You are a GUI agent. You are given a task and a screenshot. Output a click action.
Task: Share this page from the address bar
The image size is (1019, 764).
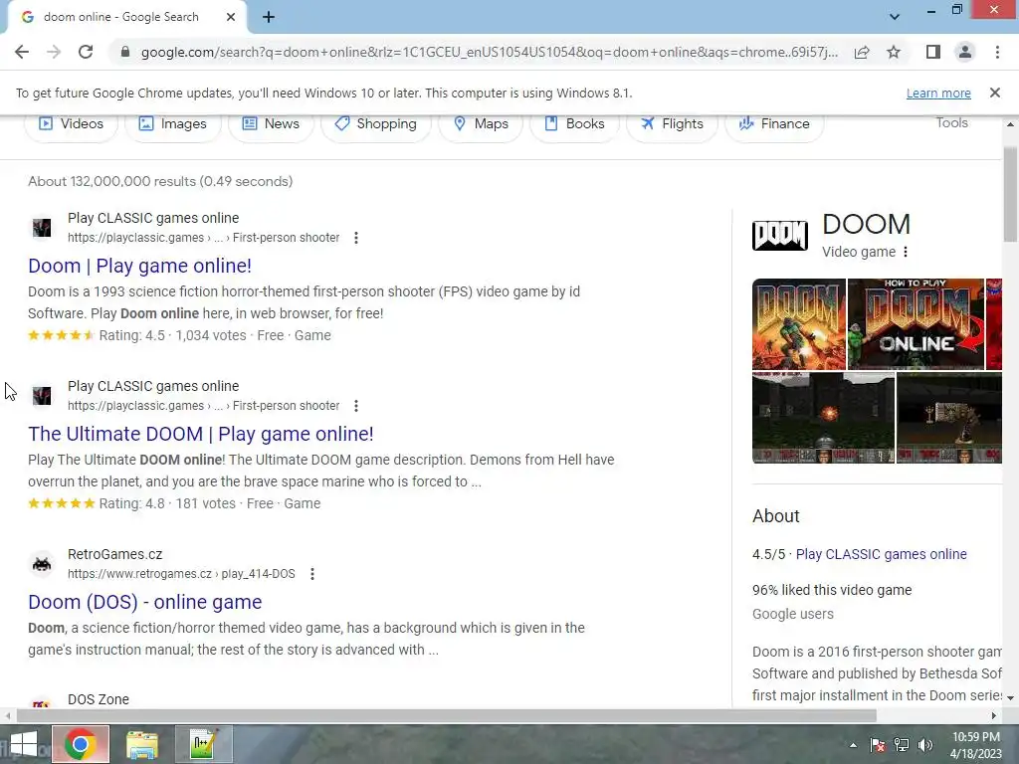pos(862,52)
